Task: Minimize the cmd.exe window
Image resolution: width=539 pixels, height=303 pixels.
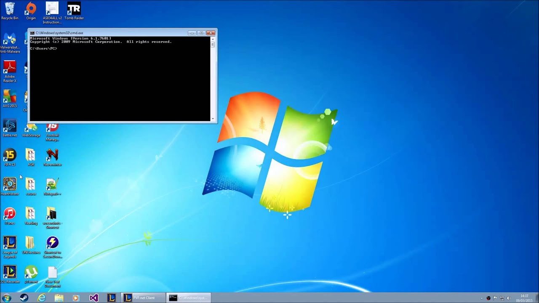Action: pos(192,33)
